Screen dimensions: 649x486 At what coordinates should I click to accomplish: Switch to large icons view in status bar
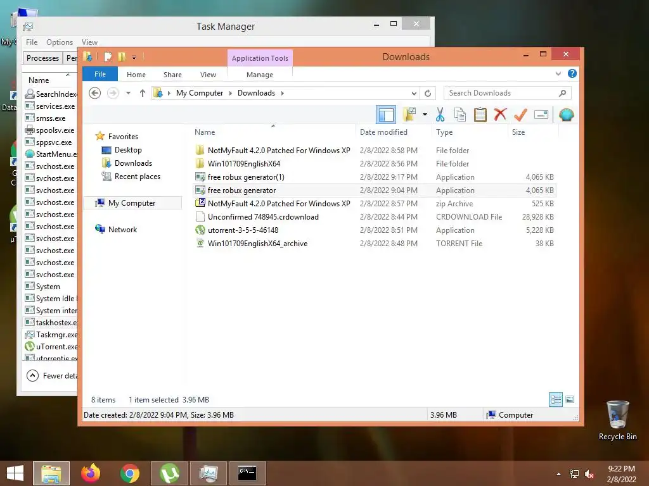click(570, 399)
